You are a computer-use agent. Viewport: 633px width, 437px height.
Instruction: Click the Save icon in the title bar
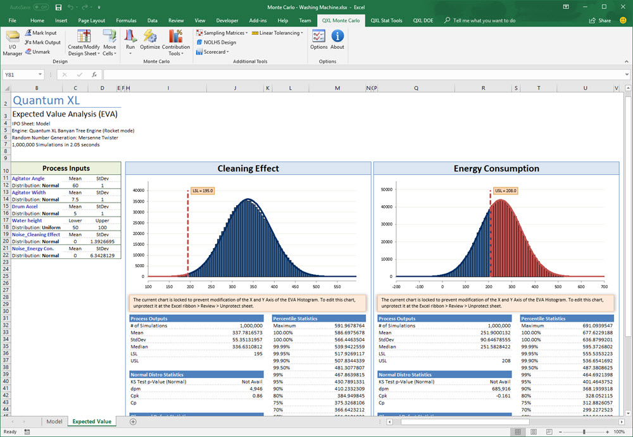coord(58,7)
